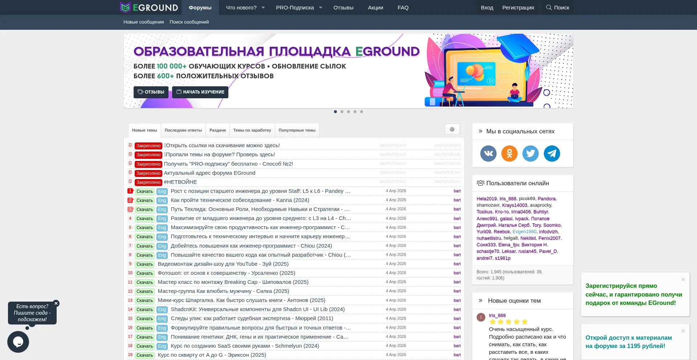
Task: Open the FAQ menu item
Action: tap(403, 8)
